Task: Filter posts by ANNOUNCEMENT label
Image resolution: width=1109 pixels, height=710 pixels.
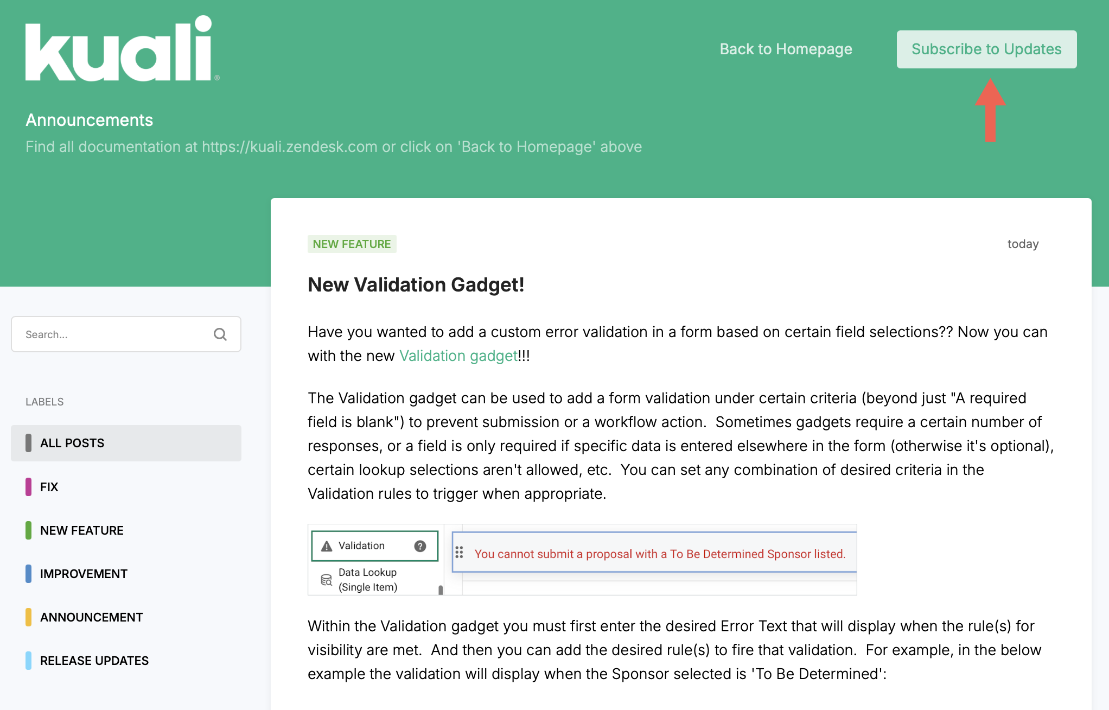Action: pos(91,617)
